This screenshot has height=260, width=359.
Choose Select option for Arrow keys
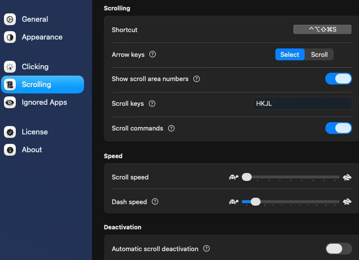pyautogui.click(x=290, y=54)
